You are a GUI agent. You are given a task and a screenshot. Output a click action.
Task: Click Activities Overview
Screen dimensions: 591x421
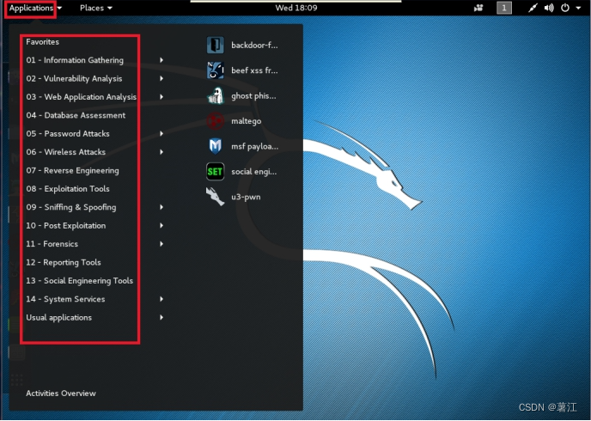61,394
